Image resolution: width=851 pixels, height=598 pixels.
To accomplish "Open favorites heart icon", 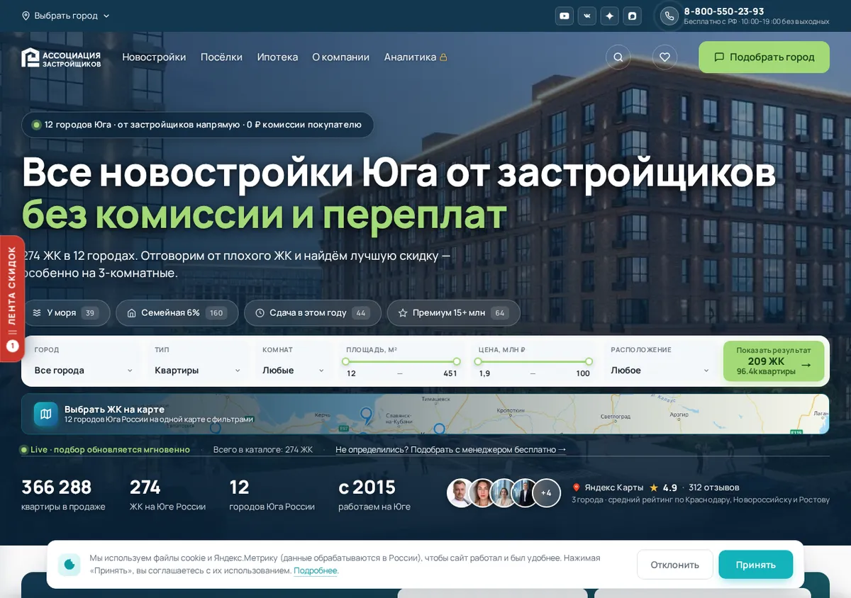I will [664, 57].
